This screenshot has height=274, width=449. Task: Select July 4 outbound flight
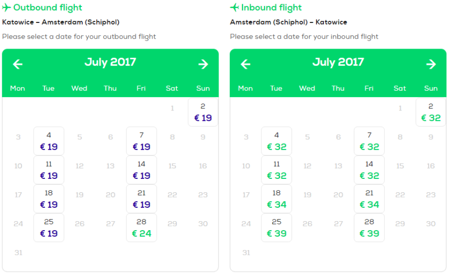pyautogui.click(x=49, y=141)
